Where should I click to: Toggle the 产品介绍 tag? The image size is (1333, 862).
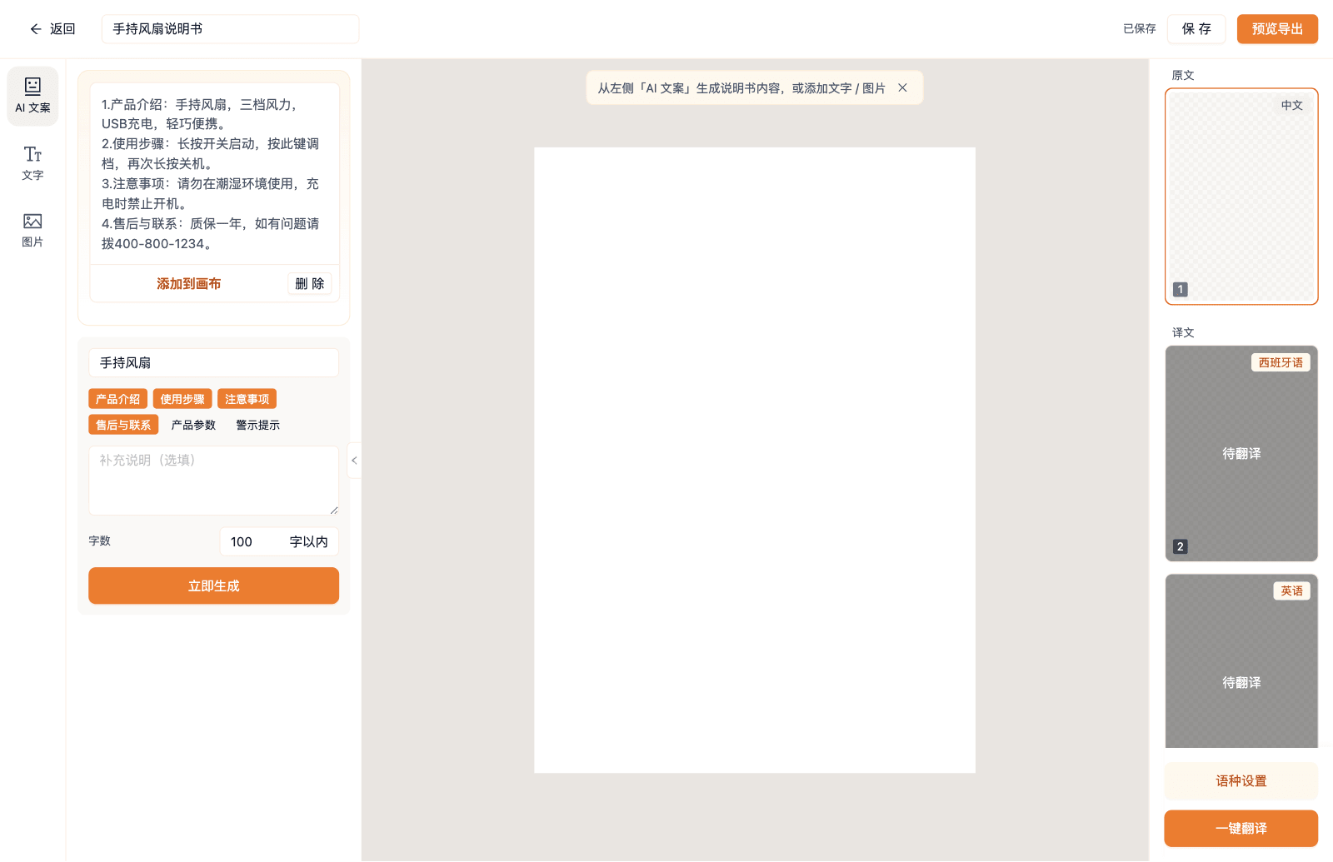pos(117,399)
